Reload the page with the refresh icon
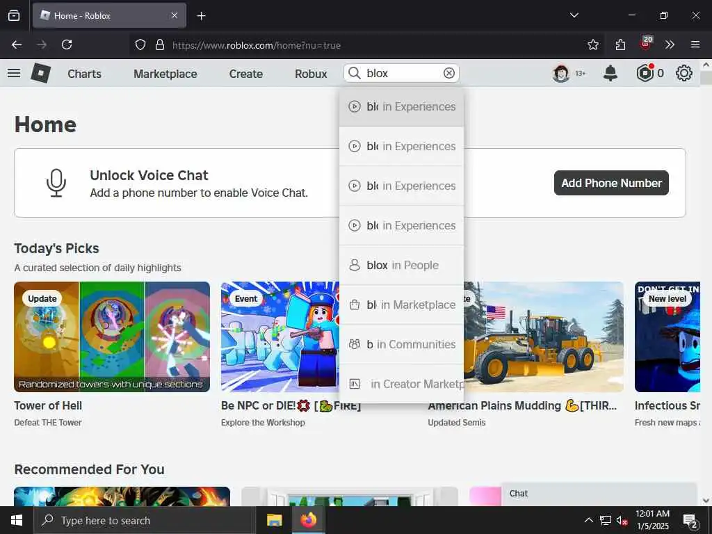The height and width of the screenshot is (534, 712). tap(67, 44)
